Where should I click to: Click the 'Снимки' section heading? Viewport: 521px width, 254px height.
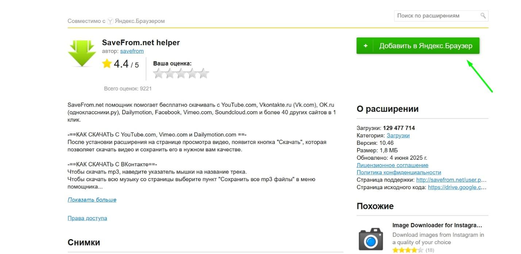tap(84, 242)
